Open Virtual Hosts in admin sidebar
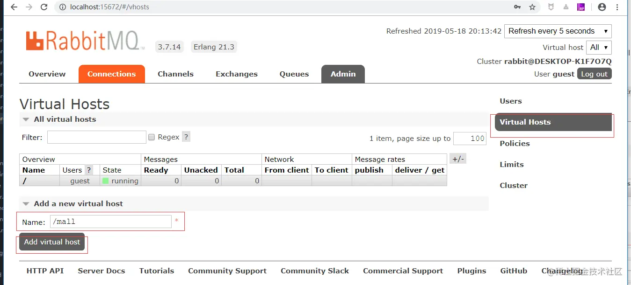 point(553,122)
